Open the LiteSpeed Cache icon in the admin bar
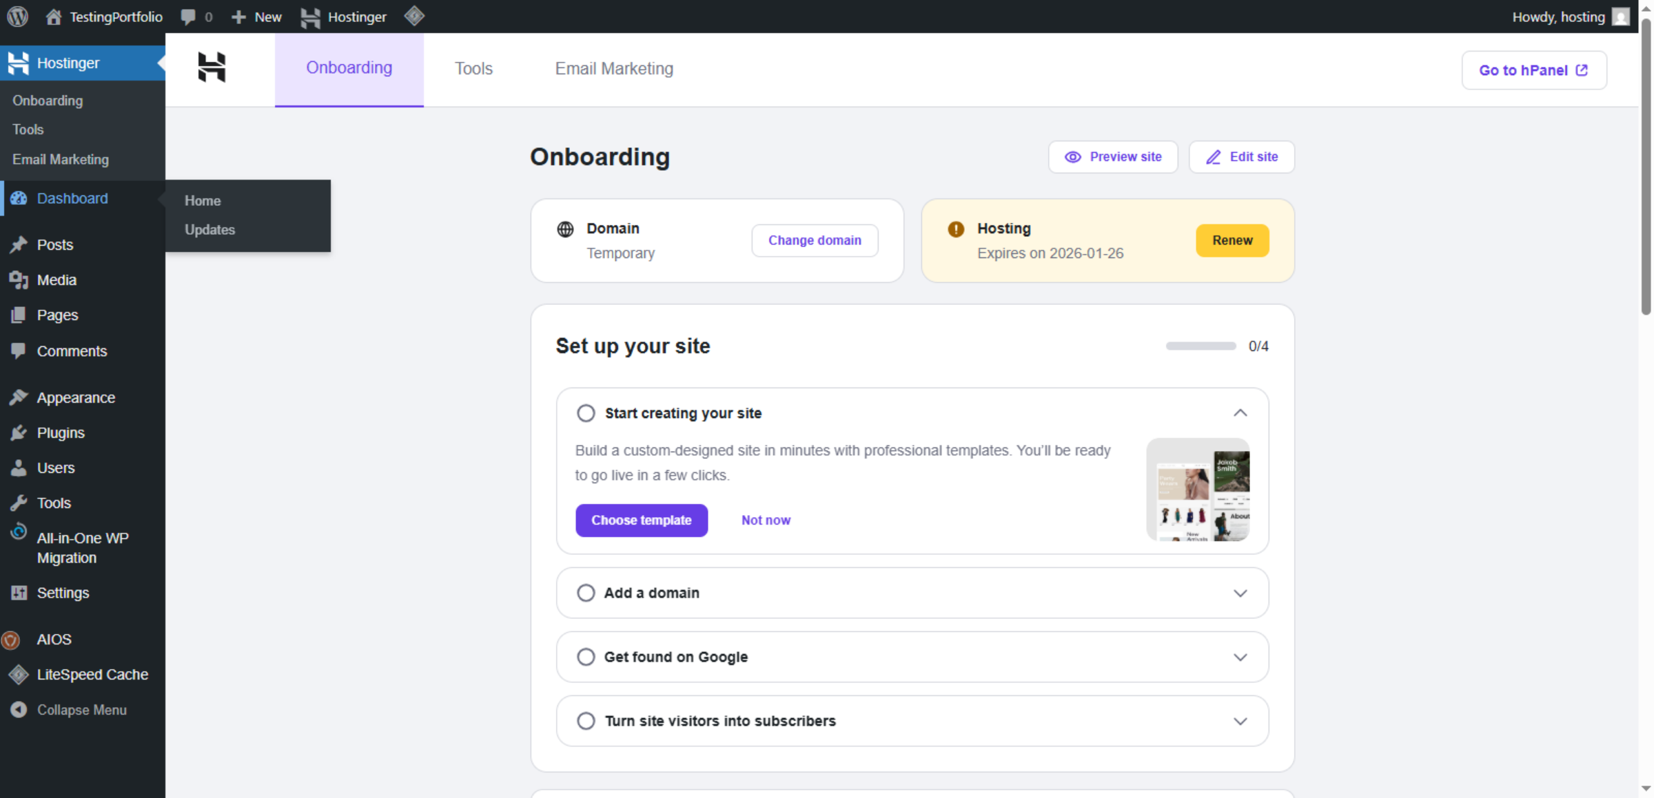1654x798 pixels. (413, 16)
